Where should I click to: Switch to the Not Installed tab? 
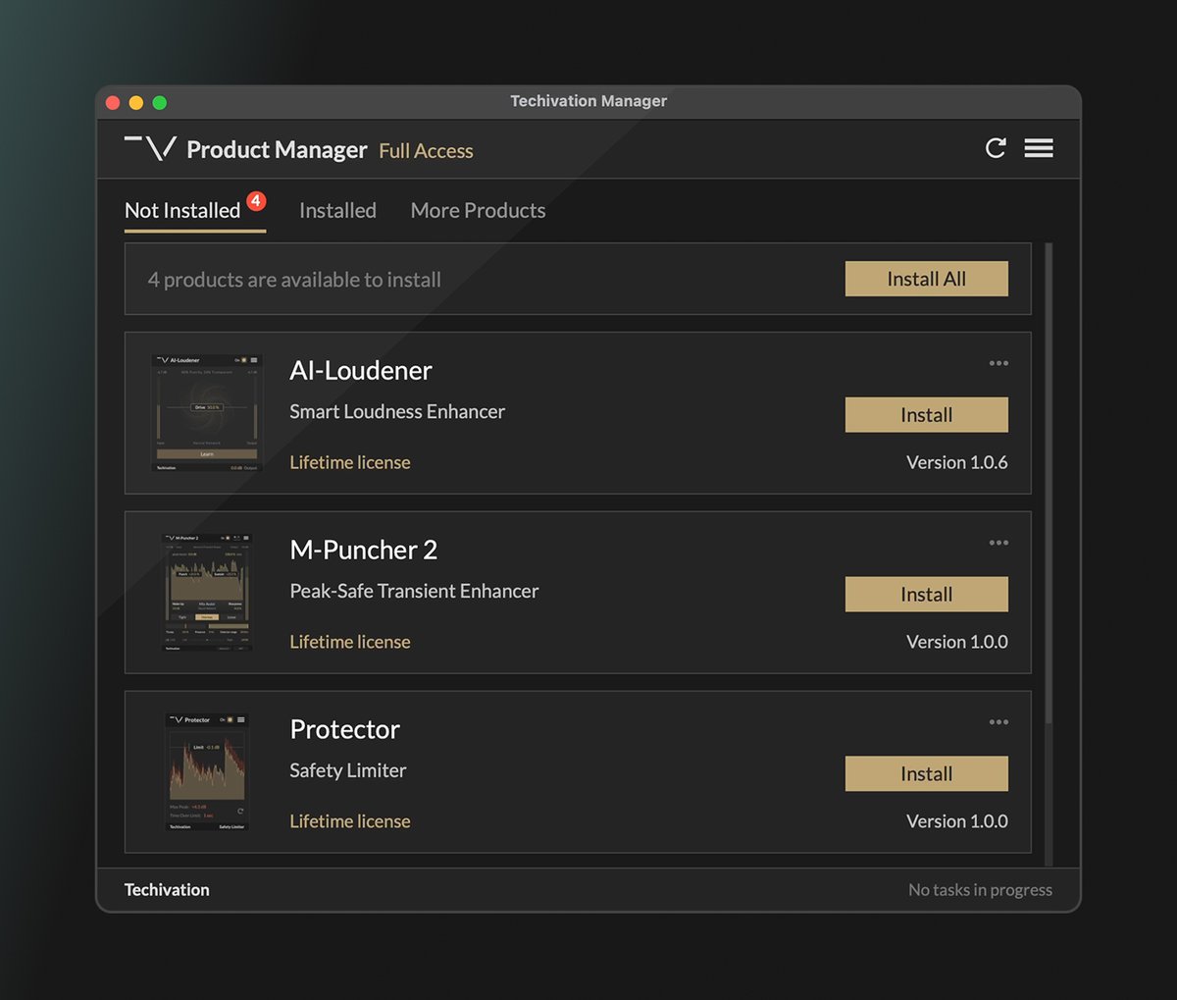(182, 210)
